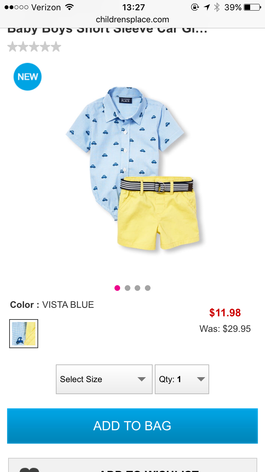Image resolution: width=265 pixels, height=472 pixels.
Task: Open the Qty dropdown
Action: point(182,379)
